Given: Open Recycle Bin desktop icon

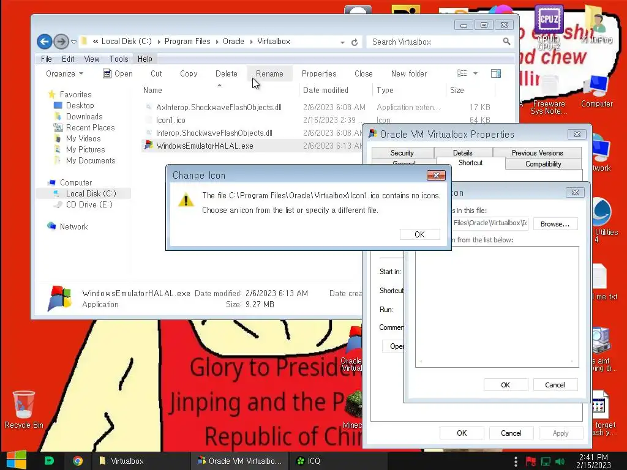Looking at the screenshot, I should 24,409.
